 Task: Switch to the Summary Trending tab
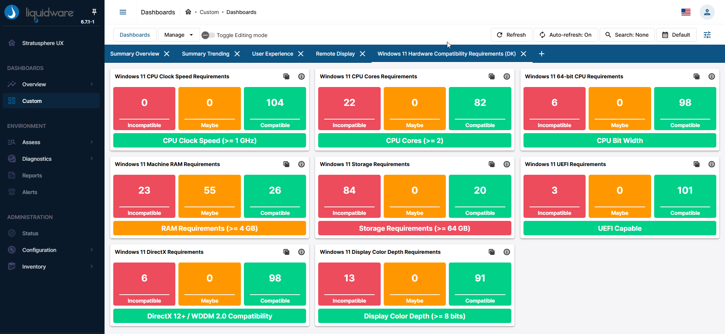[x=205, y=54]
